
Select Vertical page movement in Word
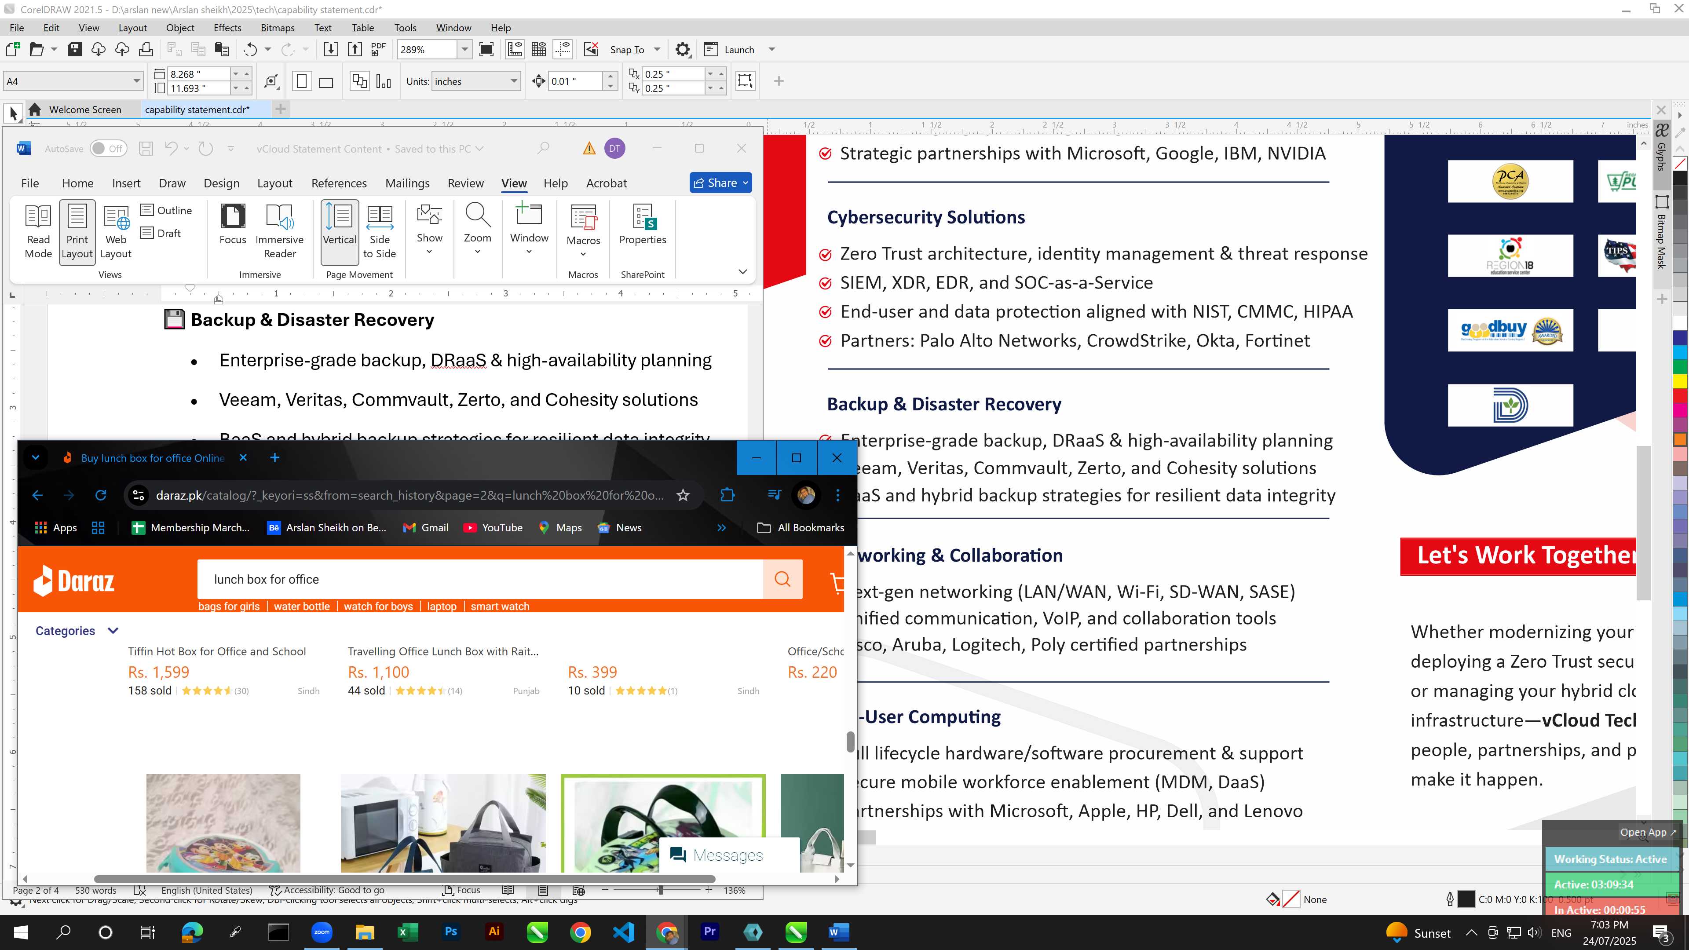pos(340,231)
